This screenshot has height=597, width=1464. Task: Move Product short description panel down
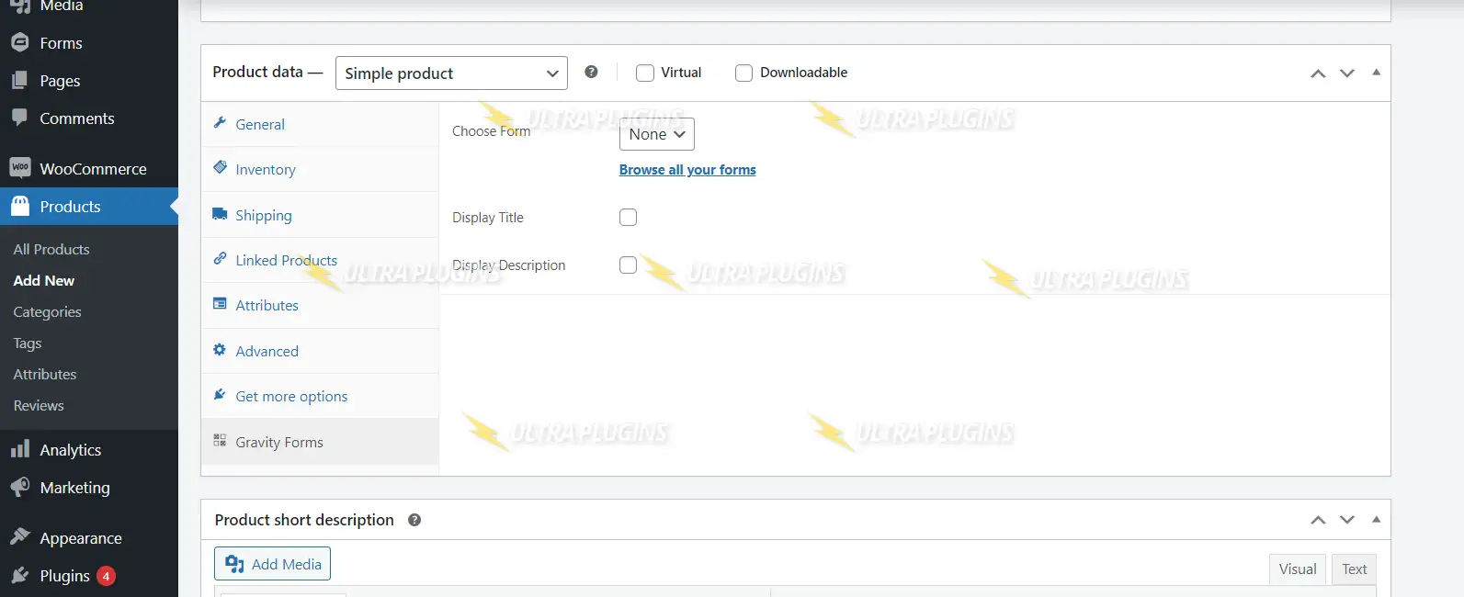click(x=1347, y=520)
